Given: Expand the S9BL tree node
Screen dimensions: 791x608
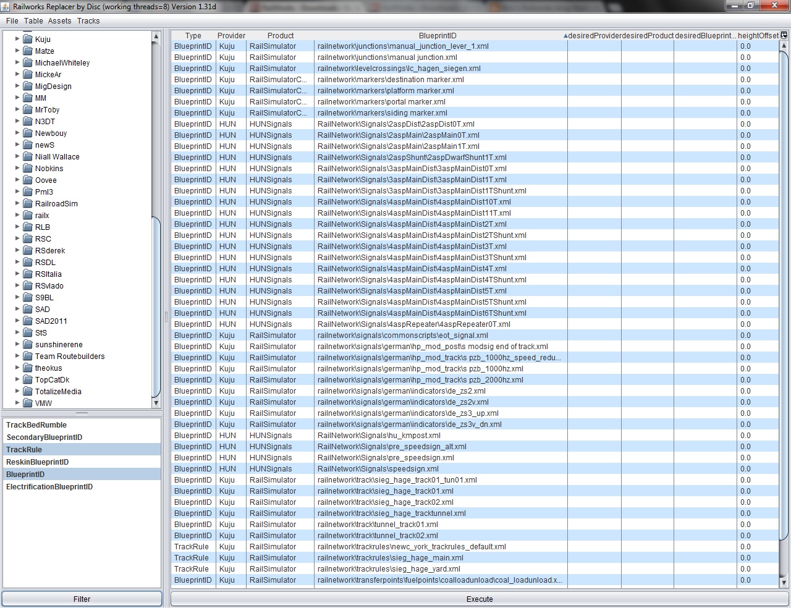Looking at the screenshot, I should pyautogui.click(x=17, y=297).
